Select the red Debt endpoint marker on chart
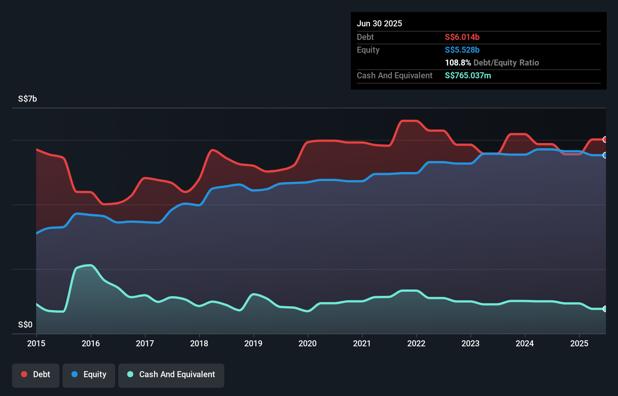 point(605,140)
